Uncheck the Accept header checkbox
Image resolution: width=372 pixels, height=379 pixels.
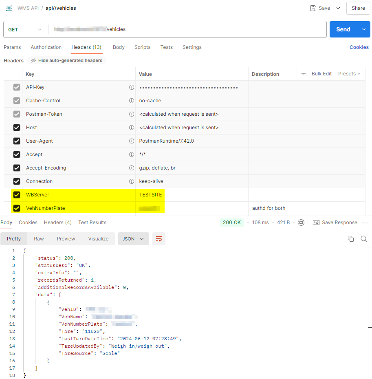(17, 154)
